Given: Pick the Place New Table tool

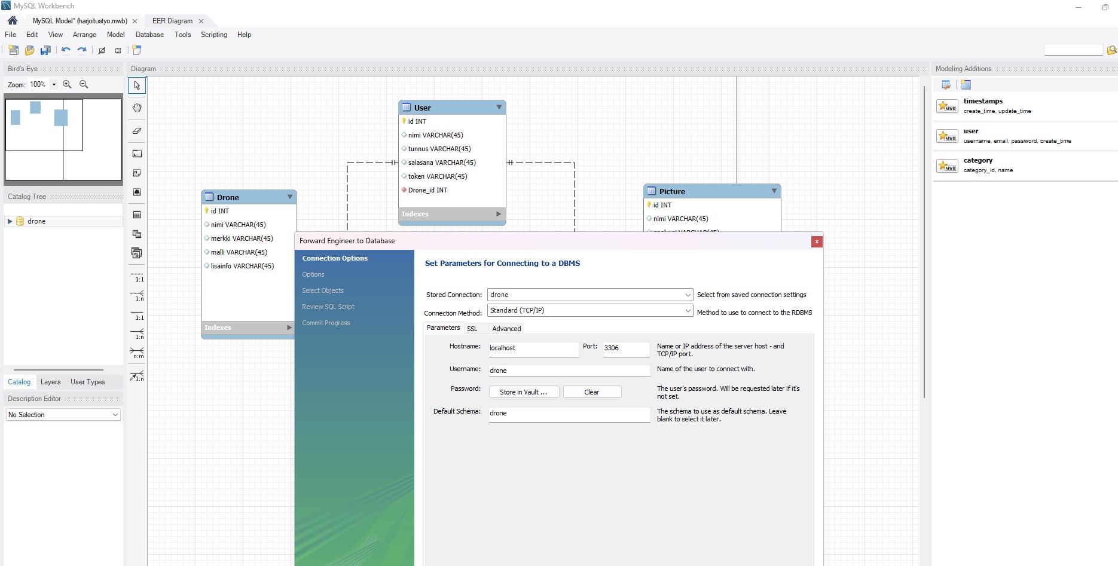Looking at the screenshot, I should (x=137, y=215).
